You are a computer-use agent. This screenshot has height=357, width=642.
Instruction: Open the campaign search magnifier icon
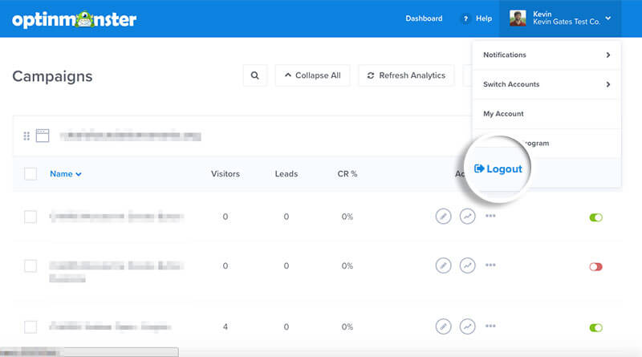point(254,75)
